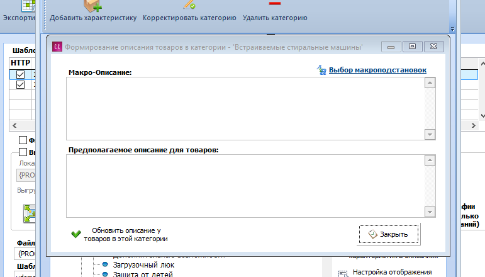Click Удалить категорию toolbar button
This screenshot has width=485, height=277.
(x=275, y=11)
